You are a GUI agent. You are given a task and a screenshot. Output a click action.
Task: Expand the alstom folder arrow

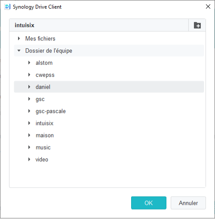tap(29, 63)
